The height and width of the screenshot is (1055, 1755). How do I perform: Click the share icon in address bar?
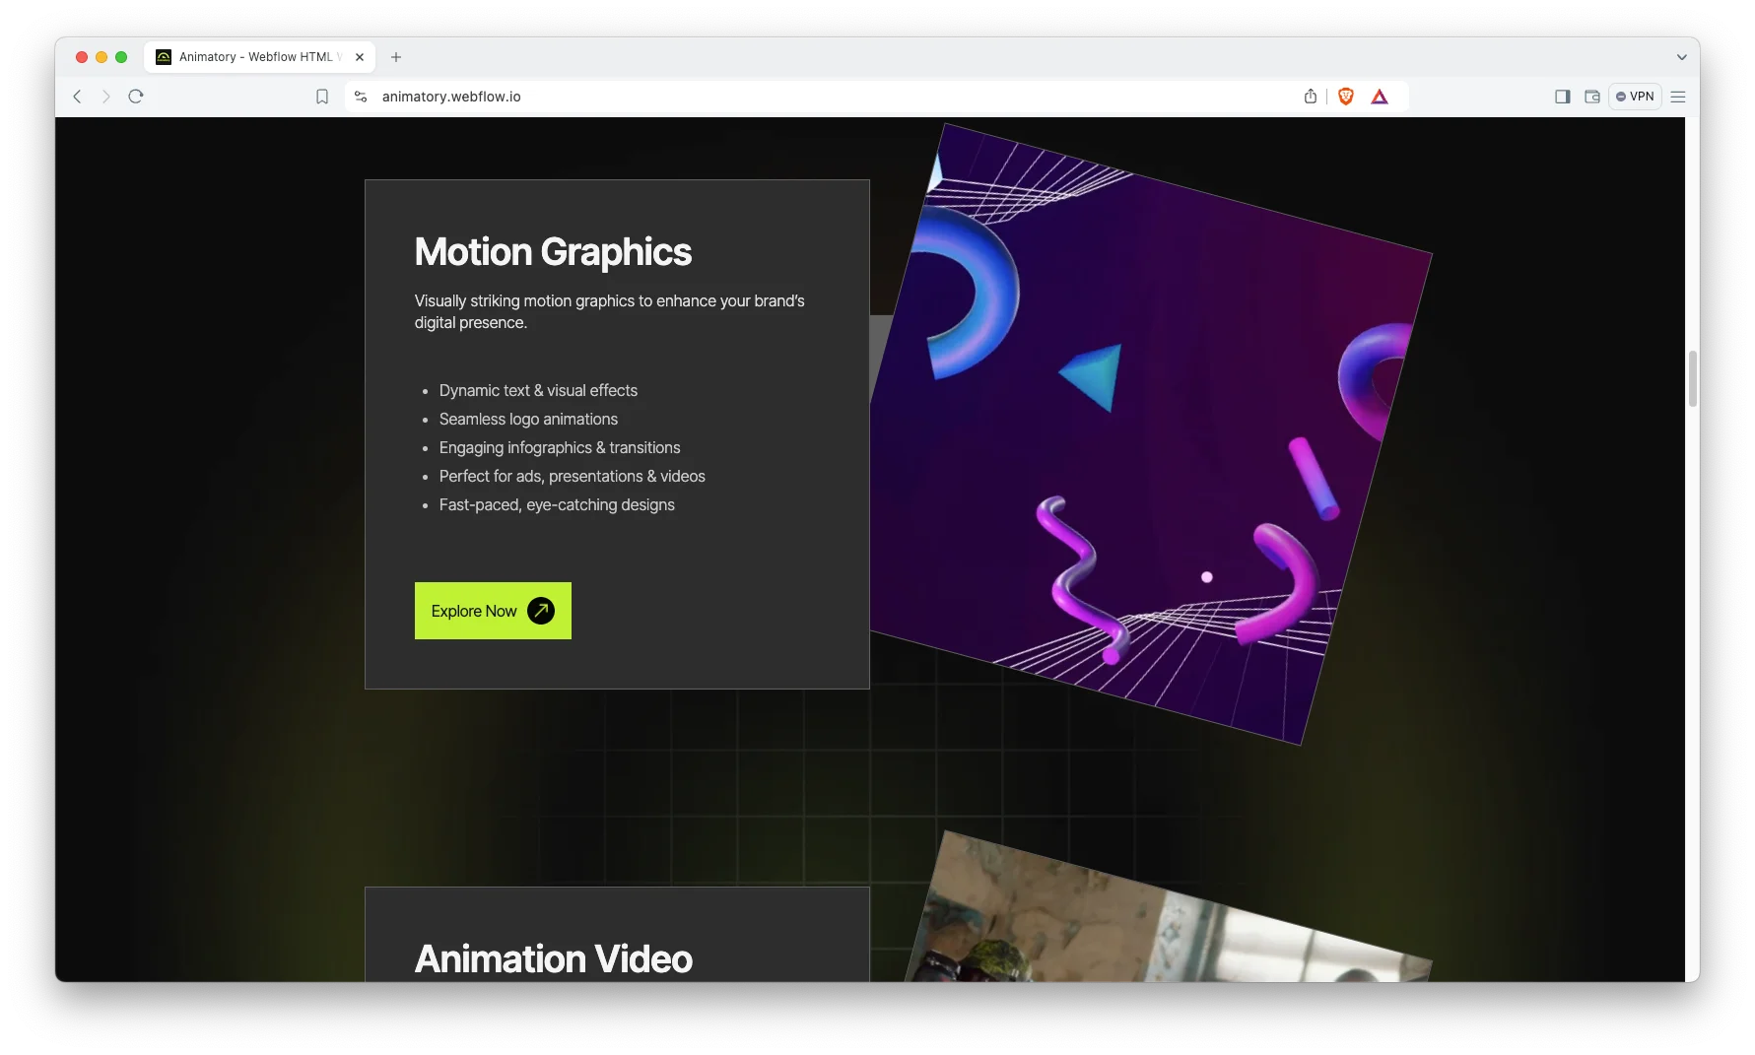pyautogui.click(x=1311, y=97)
